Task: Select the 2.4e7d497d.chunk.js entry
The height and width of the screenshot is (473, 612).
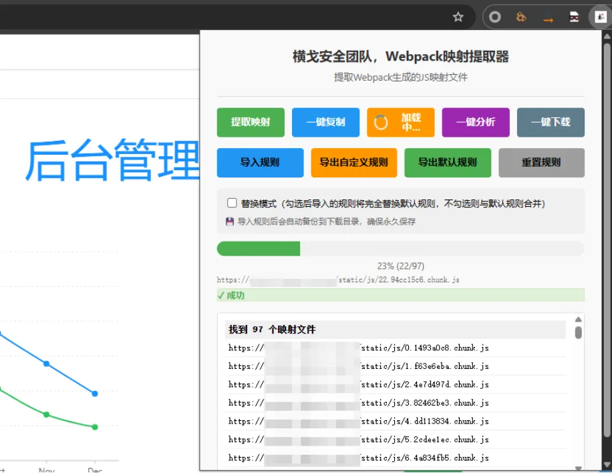Action: [396, 384]
